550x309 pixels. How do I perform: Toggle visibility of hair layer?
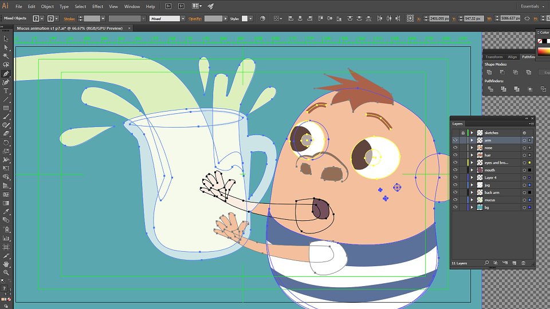click(x=455, y=155)
